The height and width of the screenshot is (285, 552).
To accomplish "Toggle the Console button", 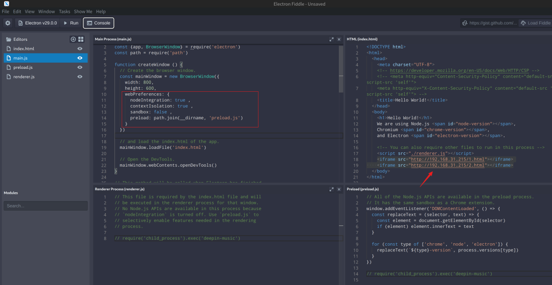I will tap(98, 23).
